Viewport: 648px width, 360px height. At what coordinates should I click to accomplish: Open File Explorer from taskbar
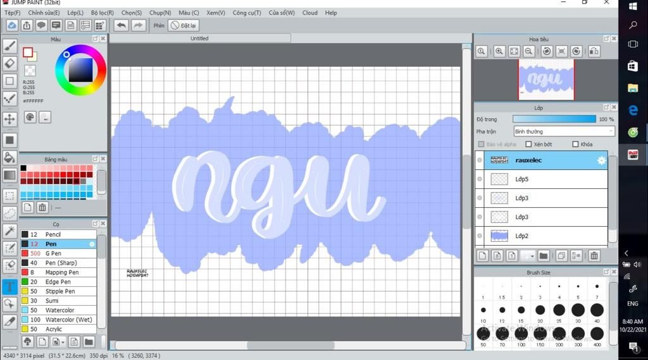[633, 88]
